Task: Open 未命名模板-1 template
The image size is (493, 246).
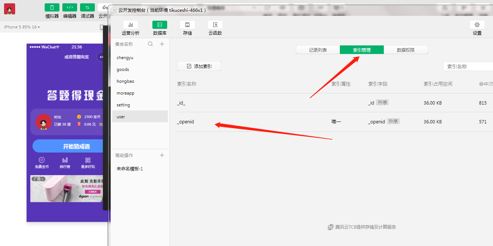Action: 130,169
